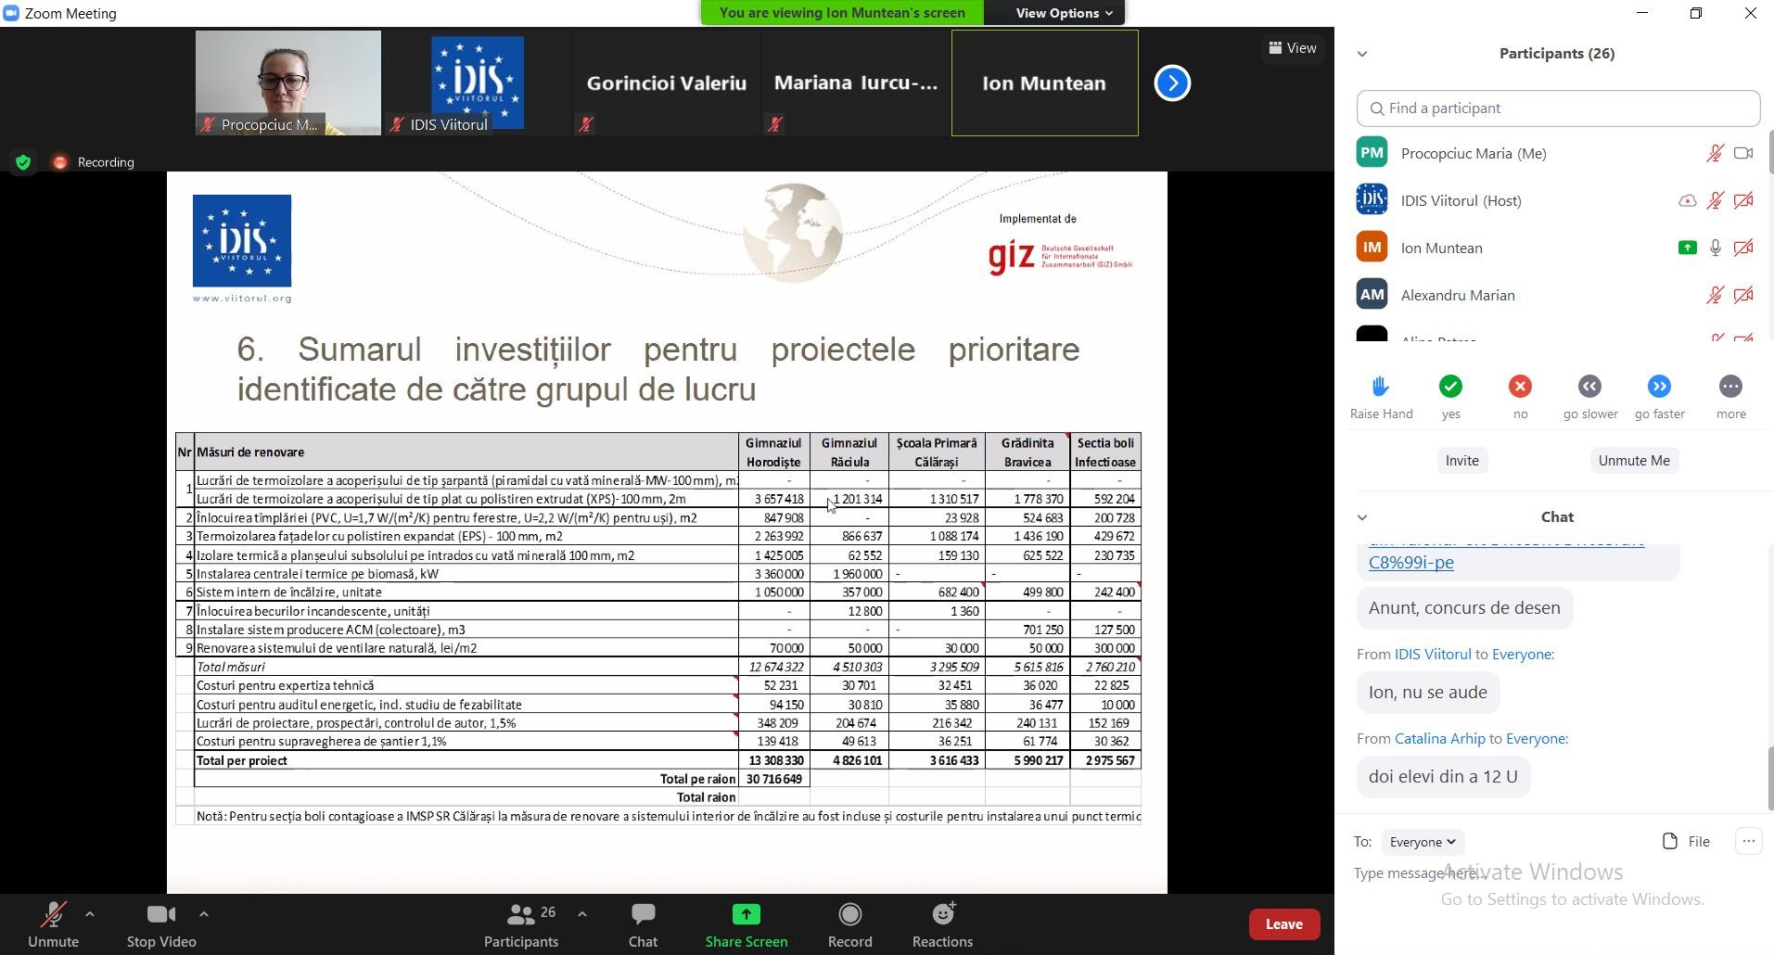Click the go slower icon
Image resolution: width=1774 pixels, height=955 pixels.
click(1590, 387)
